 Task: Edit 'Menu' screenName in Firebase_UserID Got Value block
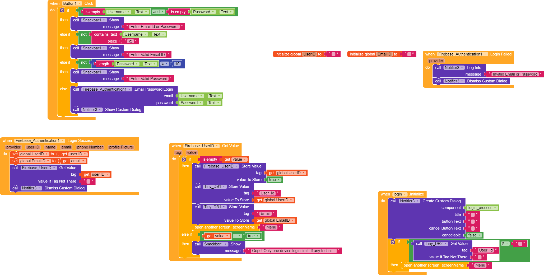(271, 227)
